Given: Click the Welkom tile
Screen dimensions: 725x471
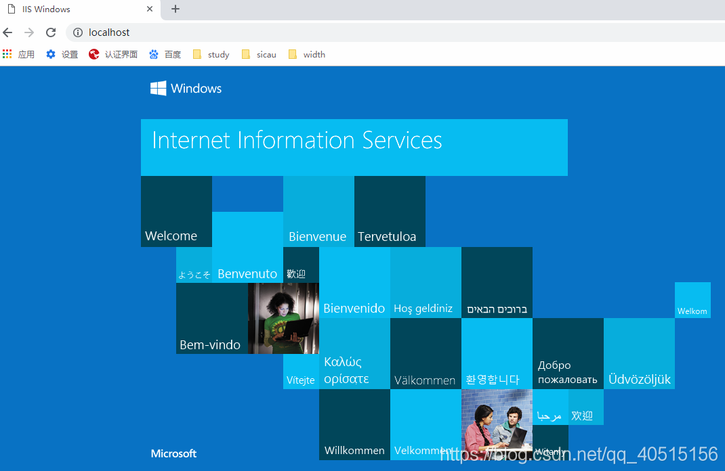Looking at the screenshot, I should point(692,300).
